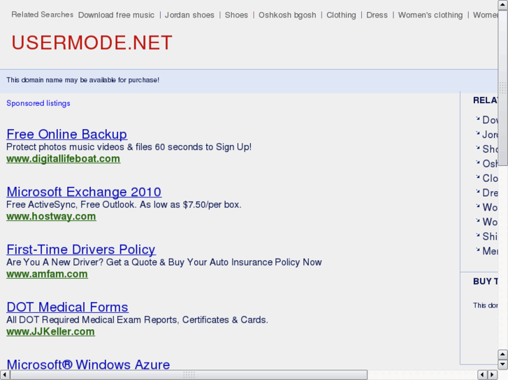Click 'Free ActiveSync, Free Outlook' description text
Screen dimensions: 508x380
coord(124,204)
